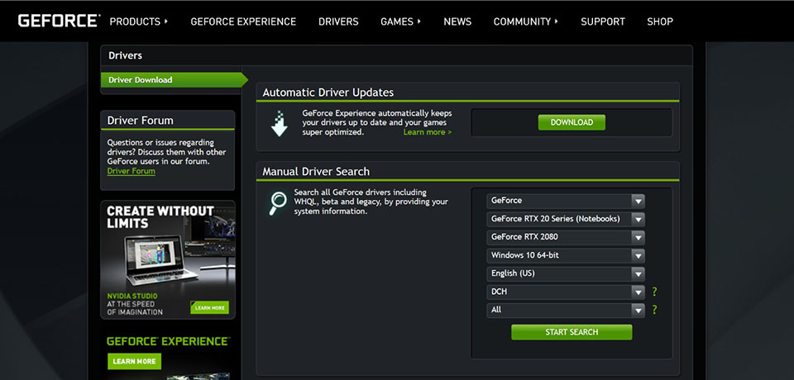
Task: Click the Driver Forum panel heading
Action: click(141, 121)
